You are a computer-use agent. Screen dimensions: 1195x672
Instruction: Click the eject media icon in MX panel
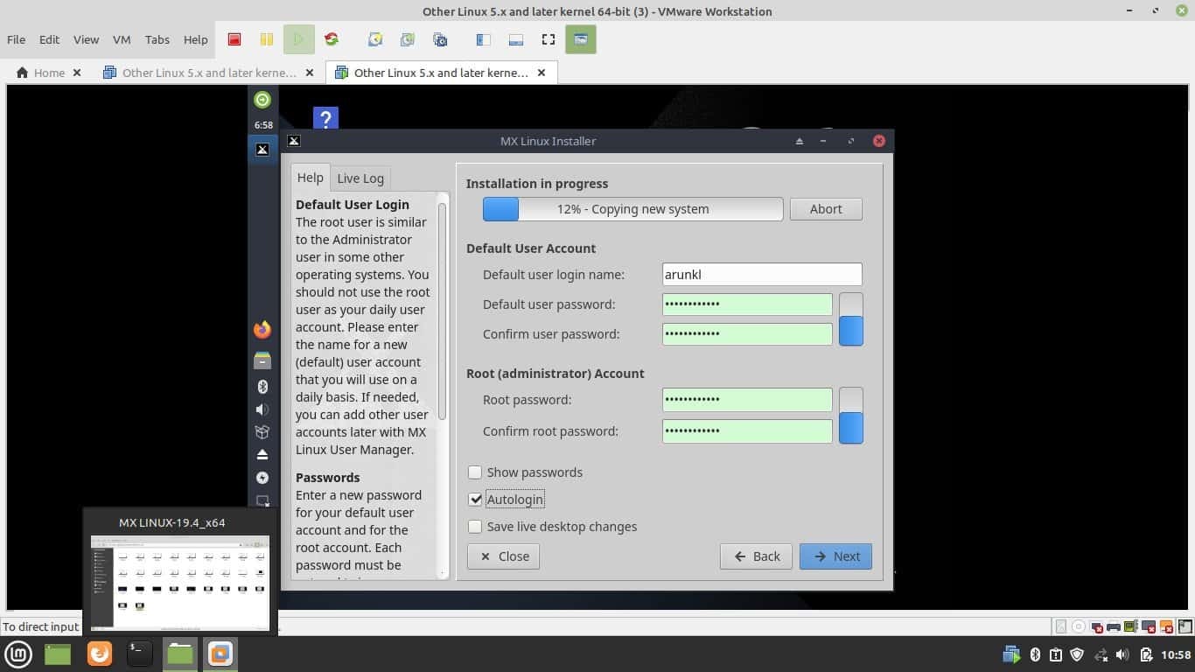262,455
